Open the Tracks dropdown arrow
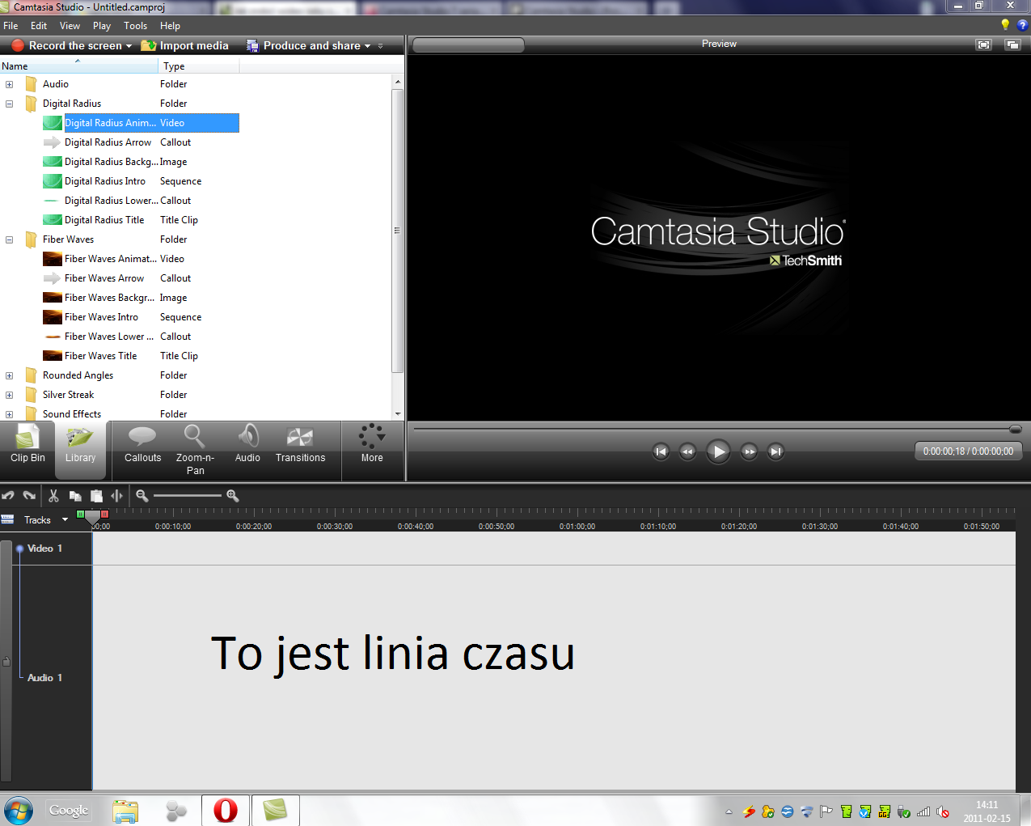This screenshot has height=826, width=1031. point(65,520)
